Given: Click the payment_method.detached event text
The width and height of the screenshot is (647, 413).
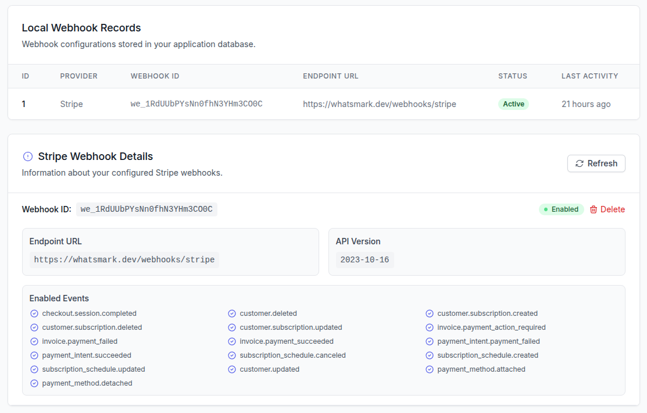Looking at the screenshot, I should coord(87,384).
